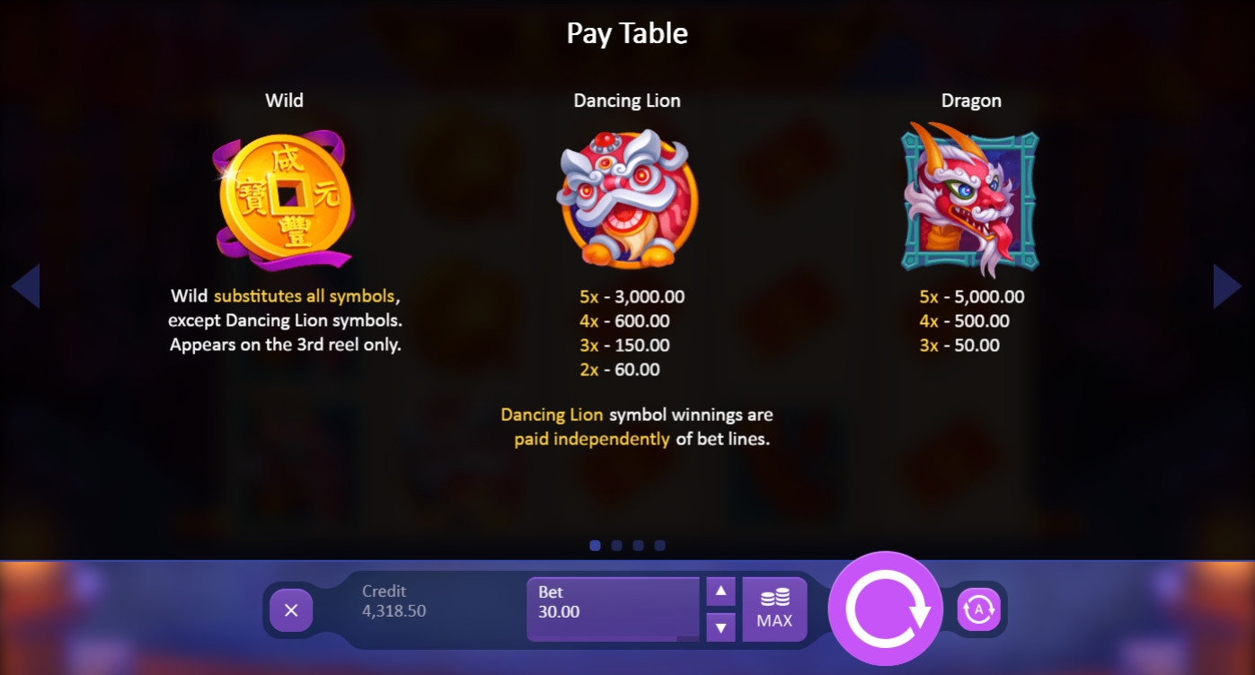Click the Dancing Lion 5x payout line
This screenshot has height=675, width=1255.
(x=632, y=297)
